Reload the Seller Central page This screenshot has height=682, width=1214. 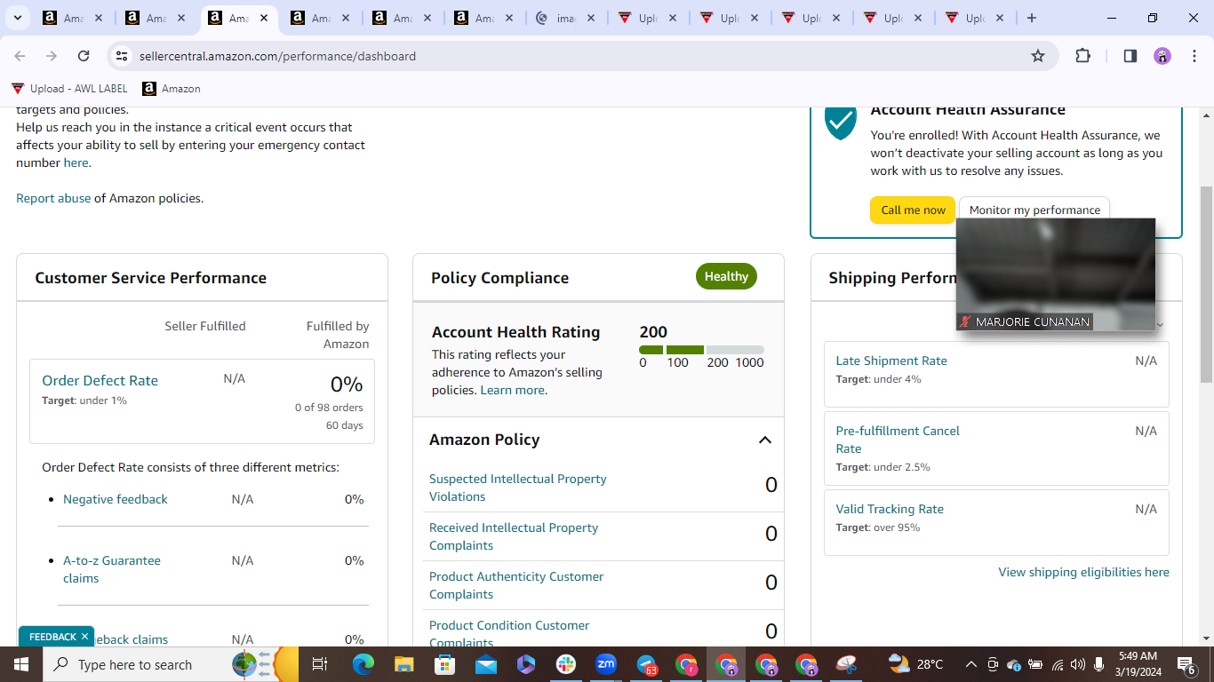[x=84, y=56]
